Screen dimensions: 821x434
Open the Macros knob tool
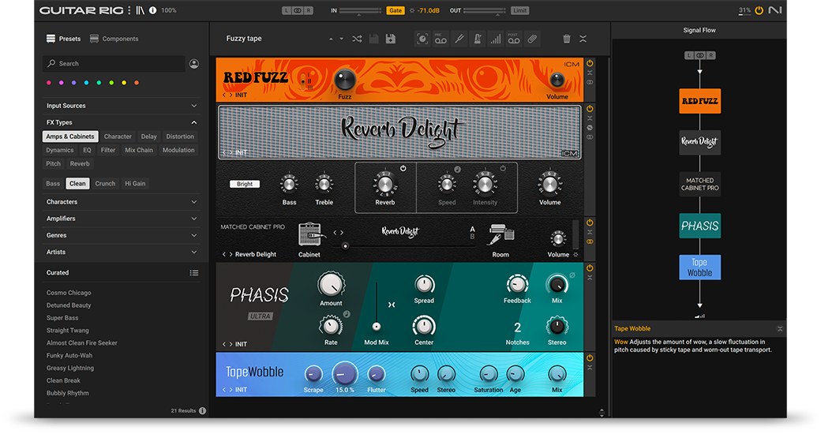[x=422, y=39]
